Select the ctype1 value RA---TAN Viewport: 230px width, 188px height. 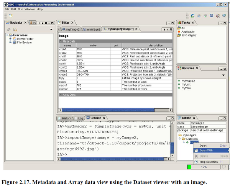click(93, 71)
